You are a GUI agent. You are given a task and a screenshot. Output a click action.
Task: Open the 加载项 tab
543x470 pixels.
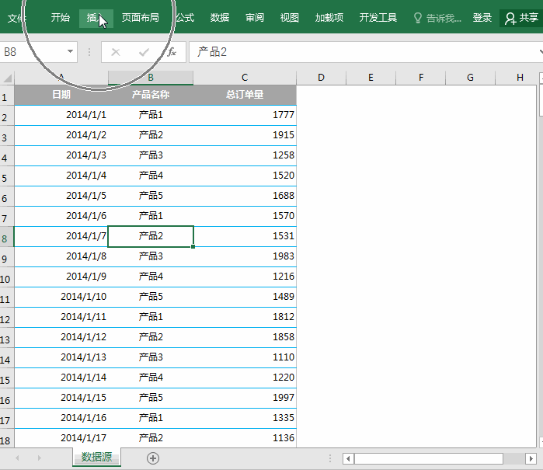tap(329, 18)
